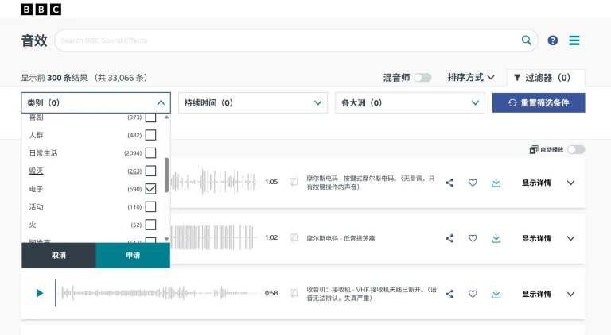Favorite the 0:58 VHF receiver sound

(x=473, y=294)
